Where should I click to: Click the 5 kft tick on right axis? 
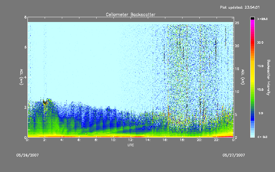pyautogui.click(x=236, y=115)
